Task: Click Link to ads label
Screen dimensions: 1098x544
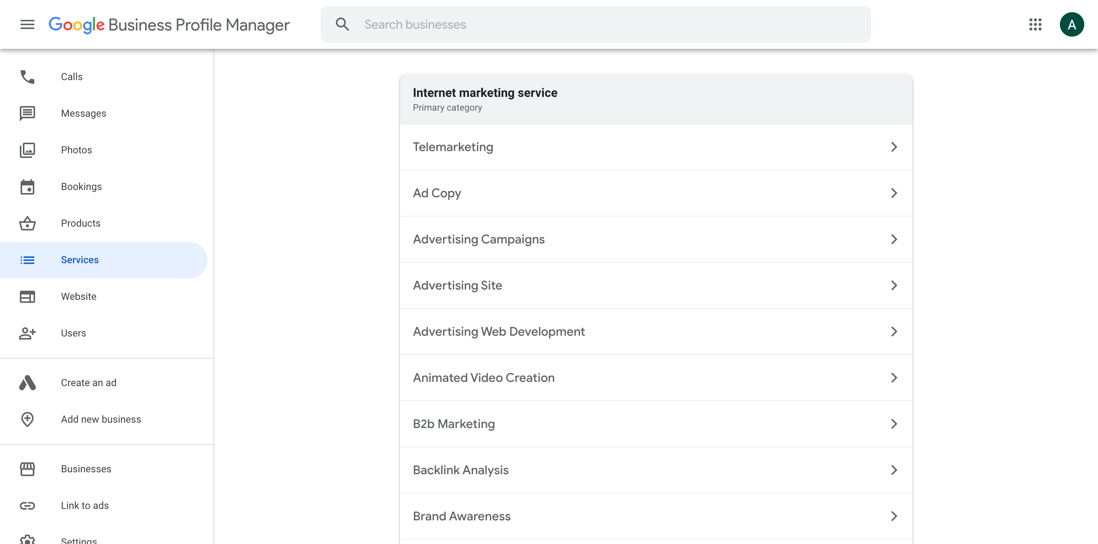Action: (85, 505)
